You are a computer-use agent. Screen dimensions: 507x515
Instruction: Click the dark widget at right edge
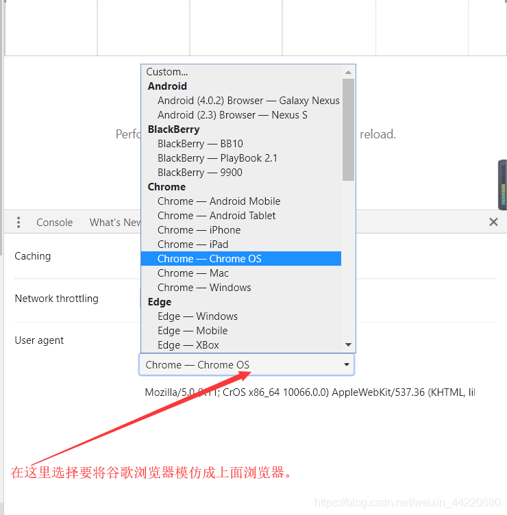click(502, 185)
